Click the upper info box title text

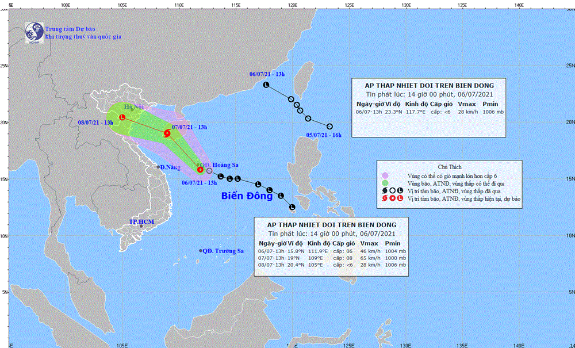point(425,86)
